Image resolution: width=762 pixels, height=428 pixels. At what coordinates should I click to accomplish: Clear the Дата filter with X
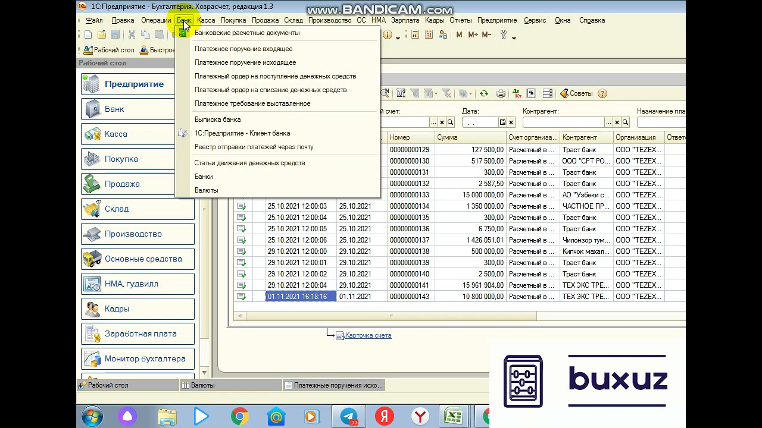pos(511,122)
